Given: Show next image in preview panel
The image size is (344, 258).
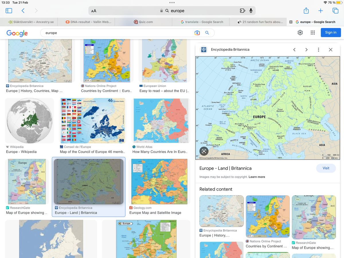Looking at the screenshot, I should click(306, 50).
